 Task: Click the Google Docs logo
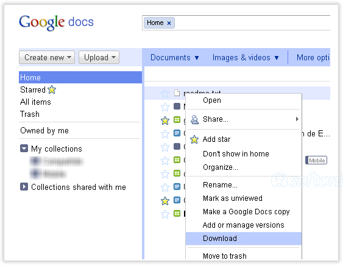tap(56, 23)
